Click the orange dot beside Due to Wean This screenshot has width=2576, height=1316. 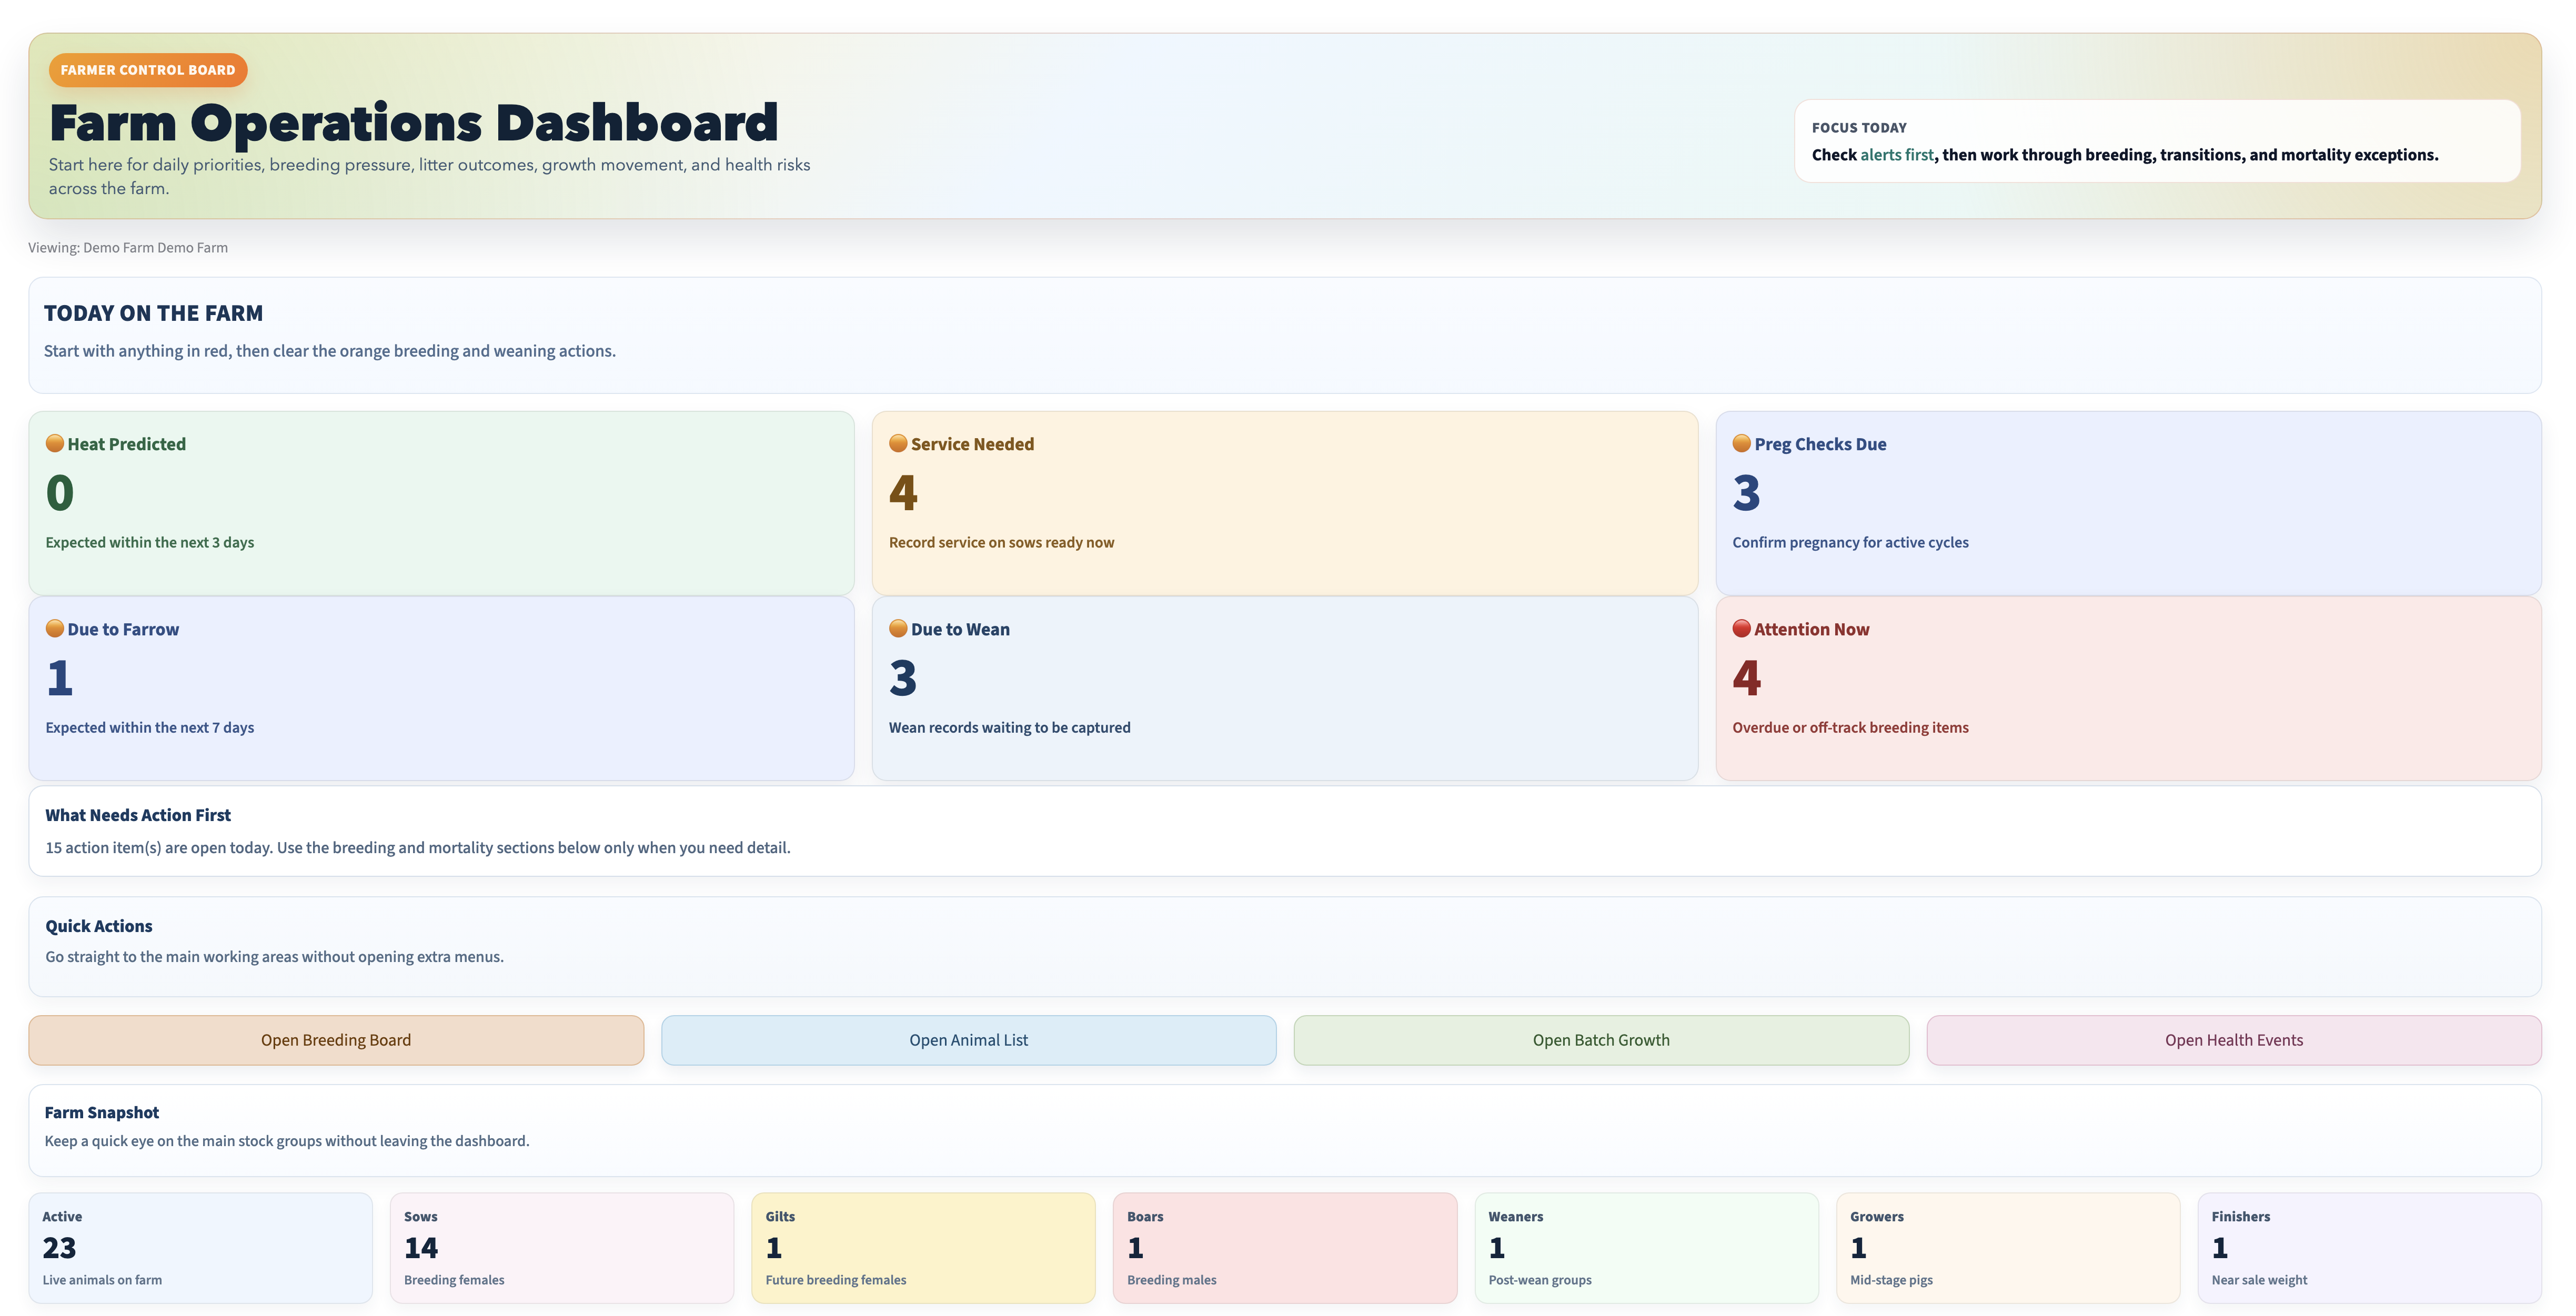[x=898, y=628]
